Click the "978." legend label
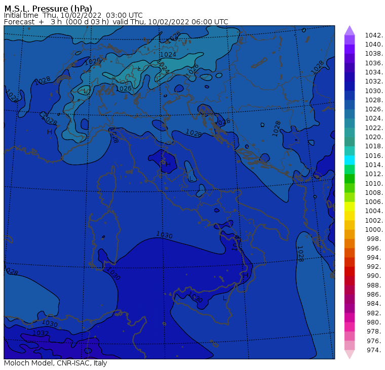The height and width of the screenshot is (370, 385). pos(375,332)
